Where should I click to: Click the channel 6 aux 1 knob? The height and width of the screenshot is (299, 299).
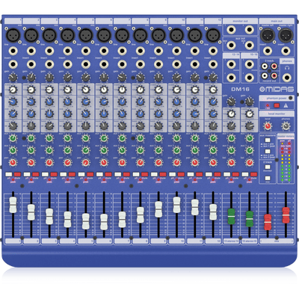(104, 138)
